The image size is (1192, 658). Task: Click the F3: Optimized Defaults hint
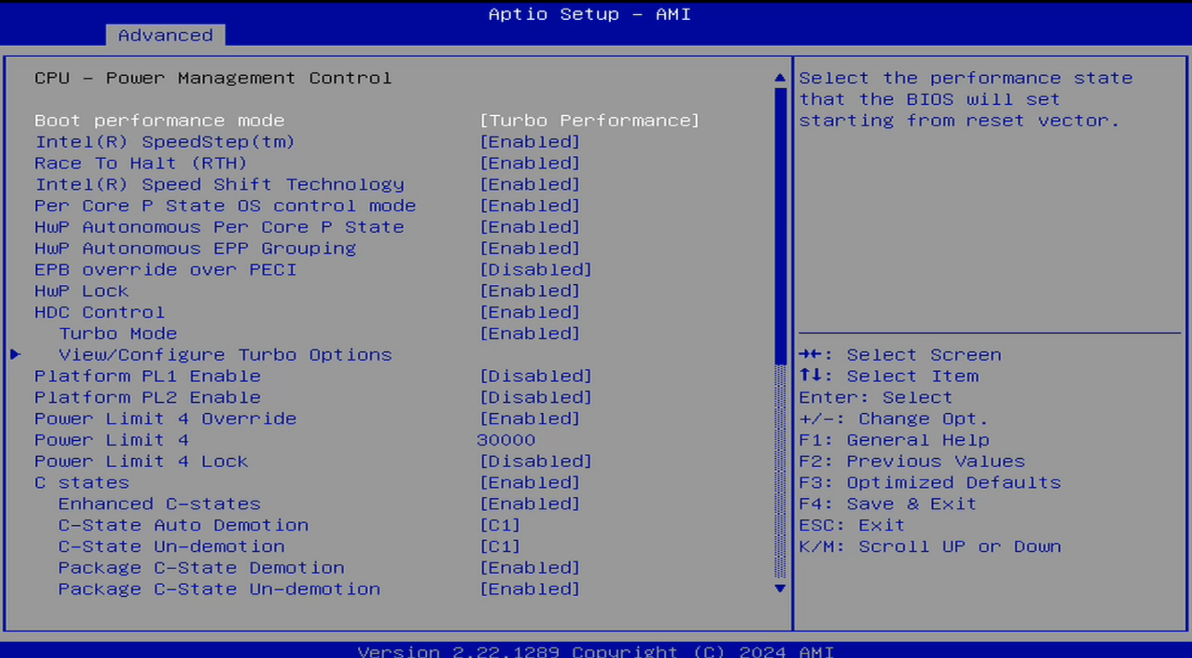pyautogui.click(x=930, y=483)
